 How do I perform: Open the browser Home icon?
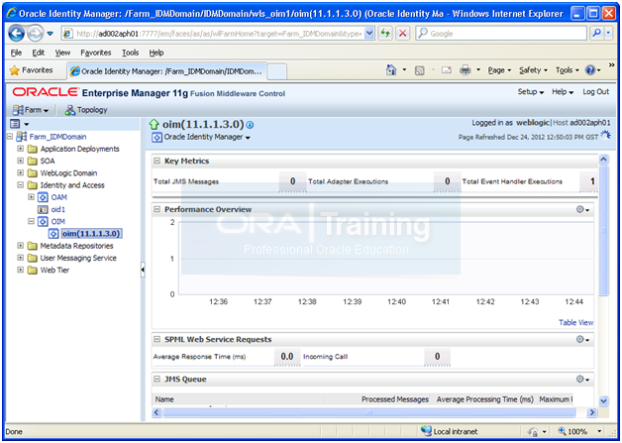pos(391,70)
